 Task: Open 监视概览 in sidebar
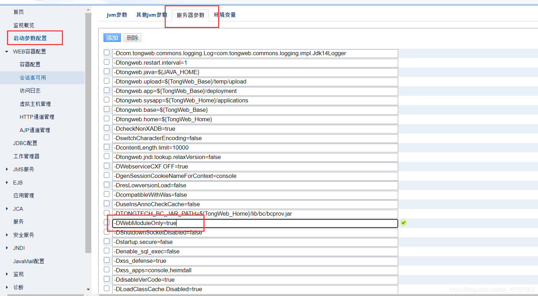[24, 25]
